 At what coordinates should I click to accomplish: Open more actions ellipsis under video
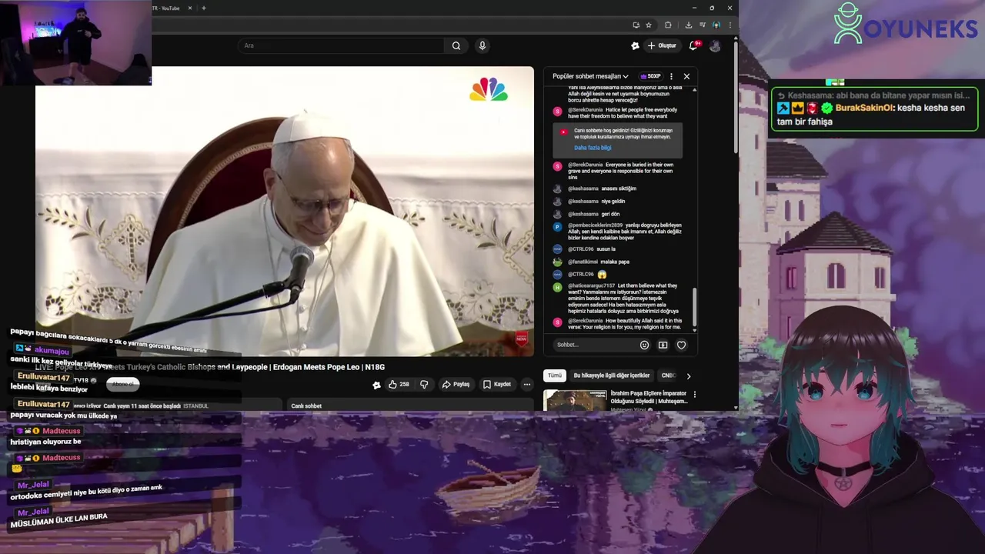tap(527, 384)
